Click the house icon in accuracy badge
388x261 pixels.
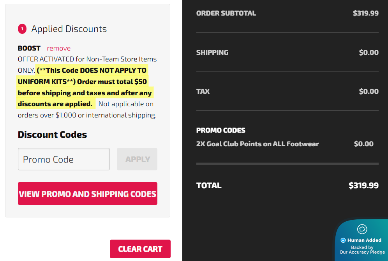click(362, 229)
